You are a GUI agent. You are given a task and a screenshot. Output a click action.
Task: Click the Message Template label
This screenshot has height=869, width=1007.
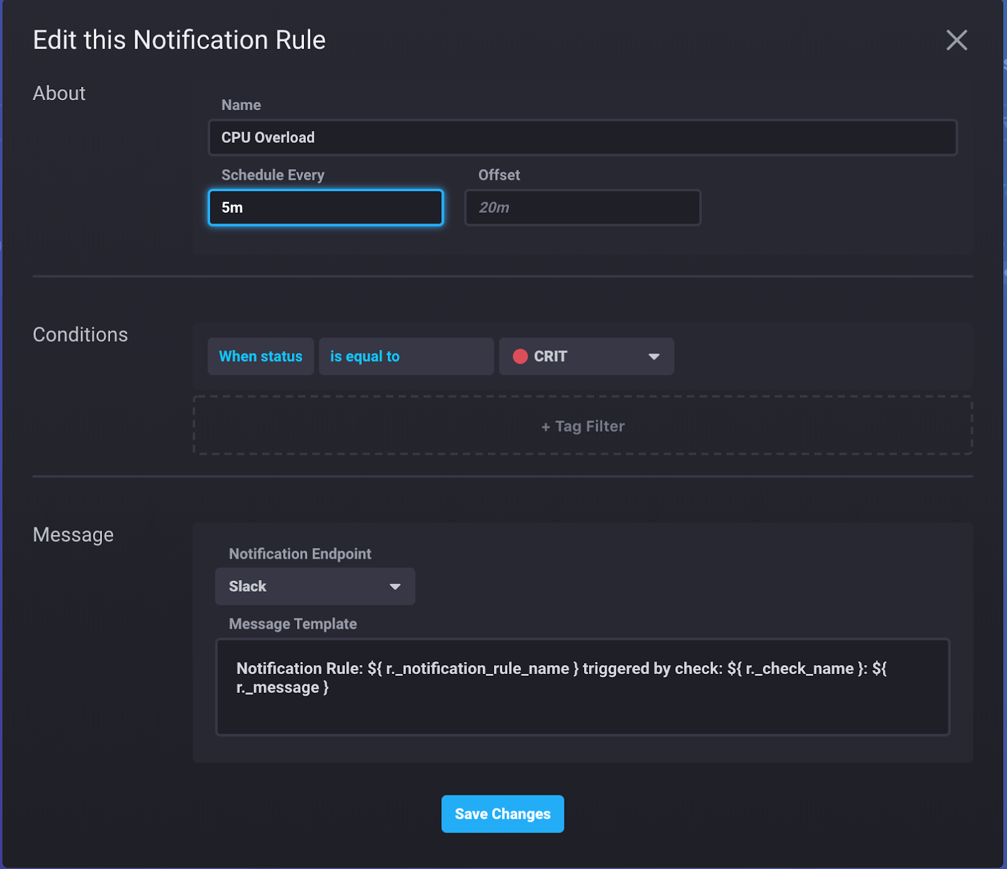[293, 624]
